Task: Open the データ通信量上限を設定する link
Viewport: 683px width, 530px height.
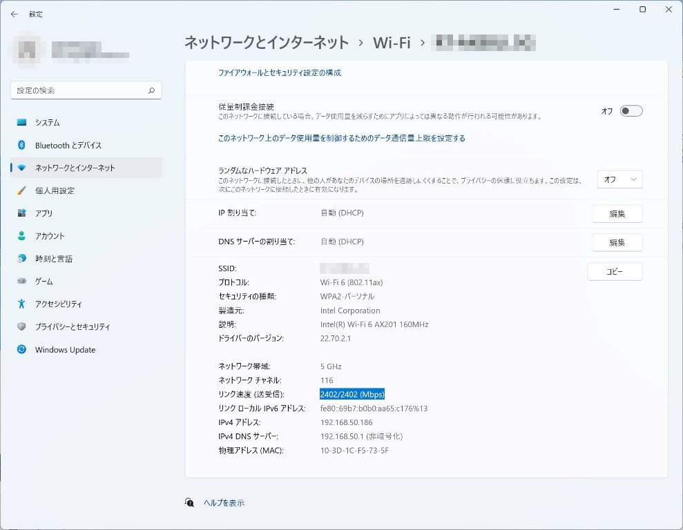Action: pos(341,138)
